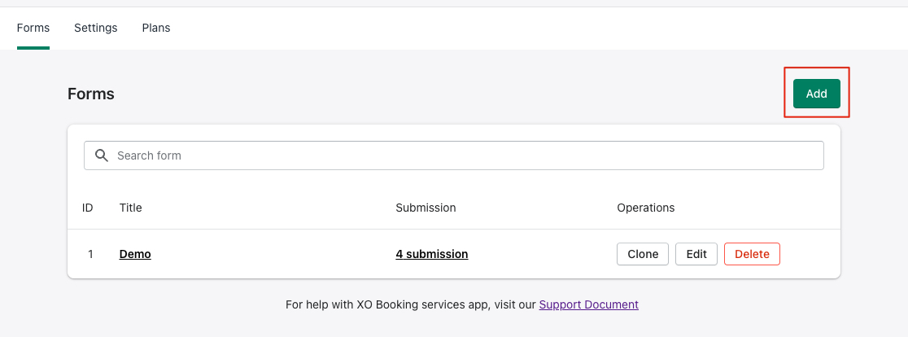The width and height of the screenshot is (908, 337).
Task: Clone the Demo form
Action: (643, 254)
